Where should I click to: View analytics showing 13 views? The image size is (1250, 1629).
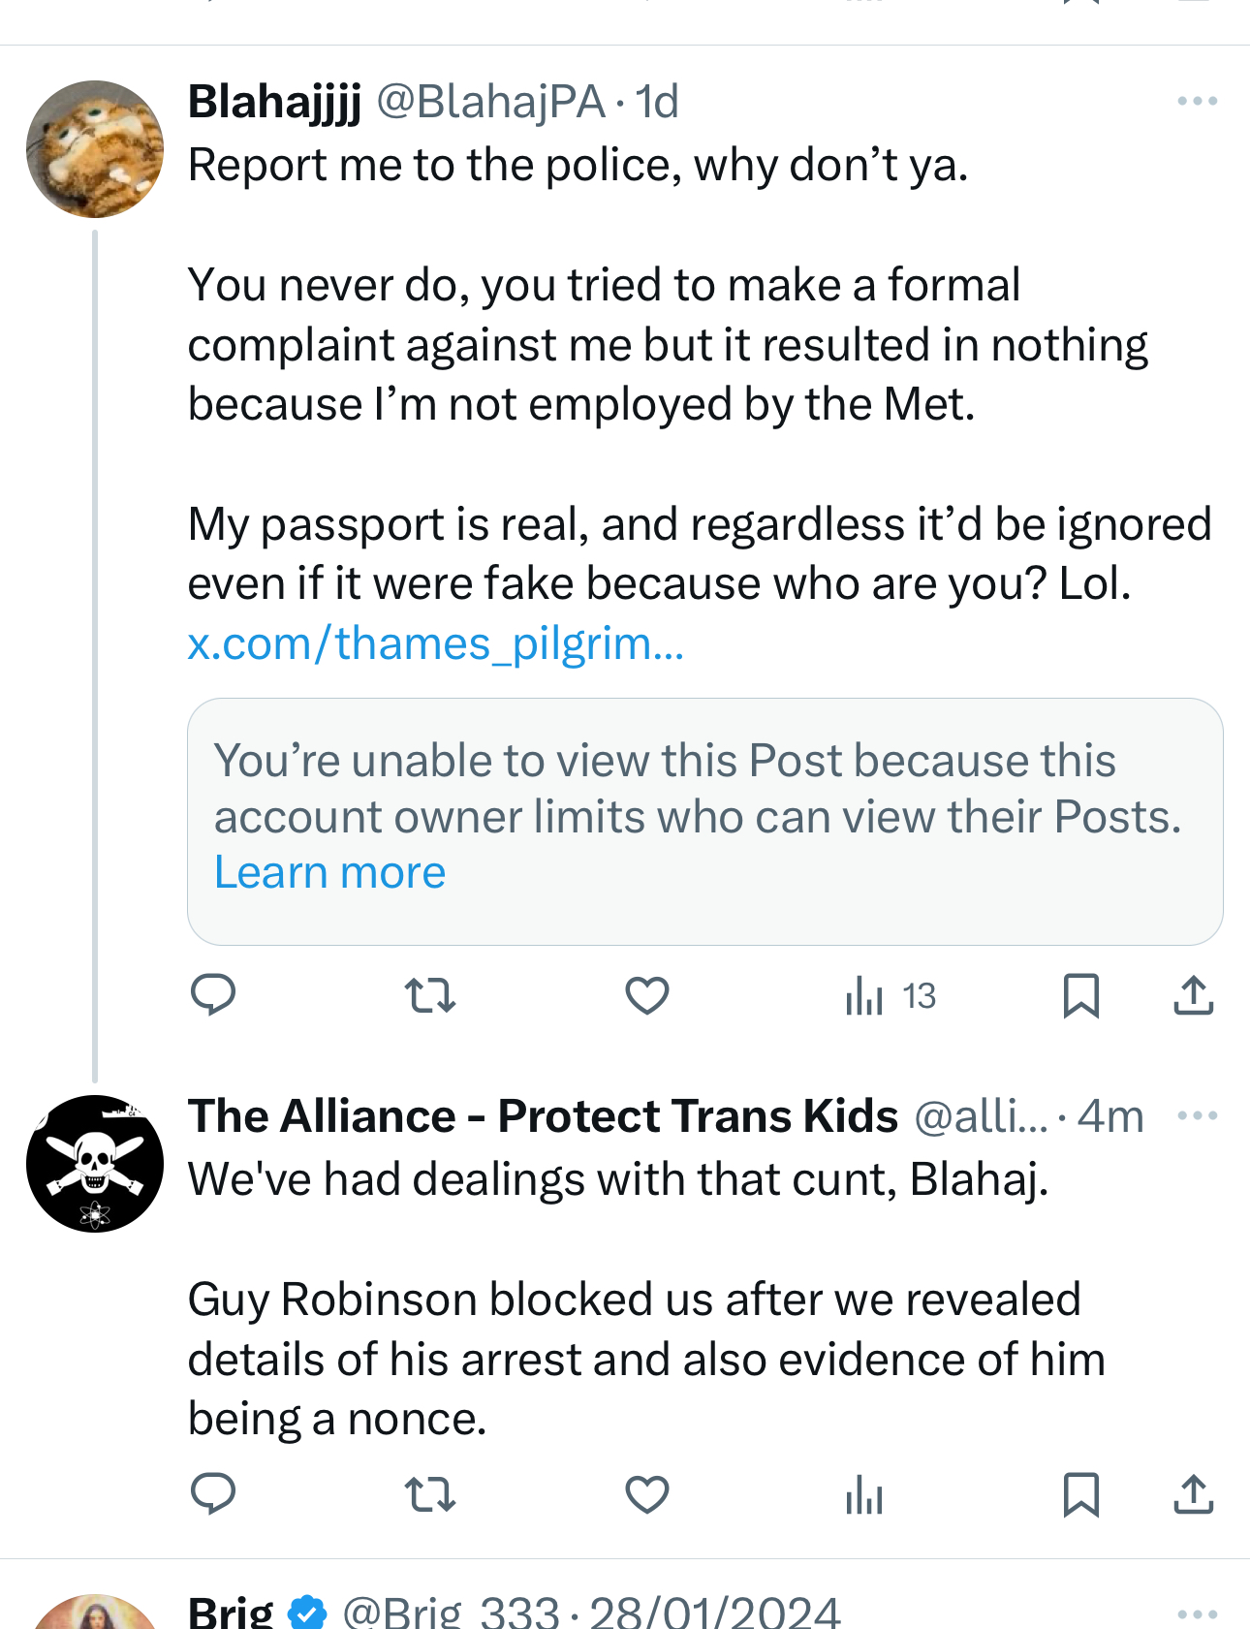pyautogui.click(x=890, y=995)
